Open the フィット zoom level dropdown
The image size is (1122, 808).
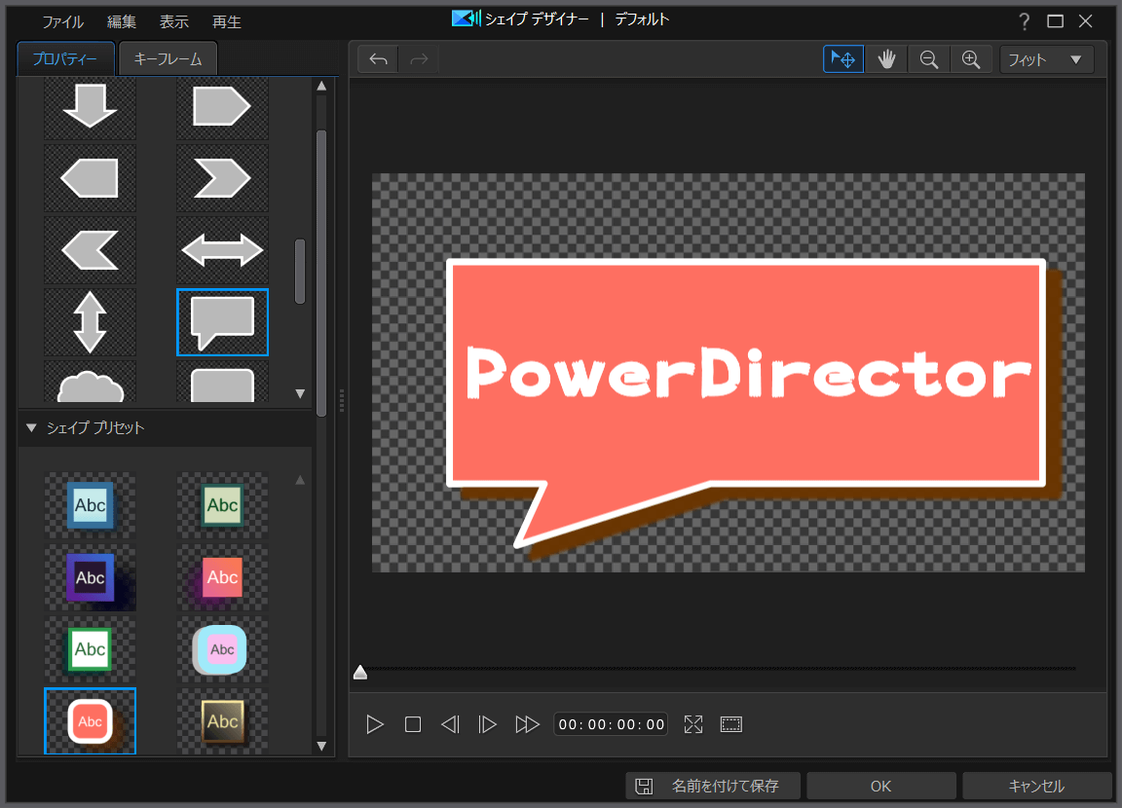click(1047, 59)
